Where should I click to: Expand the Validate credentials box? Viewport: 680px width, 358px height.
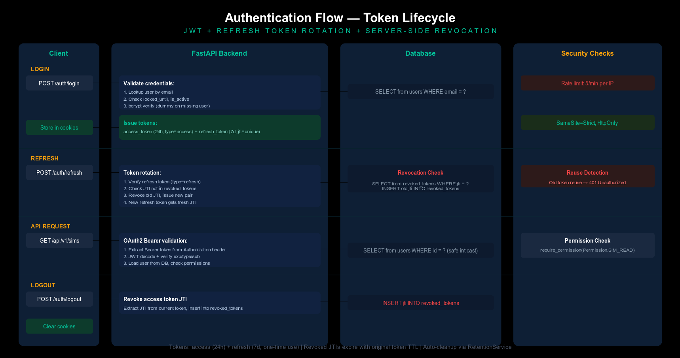click(220, 92)
